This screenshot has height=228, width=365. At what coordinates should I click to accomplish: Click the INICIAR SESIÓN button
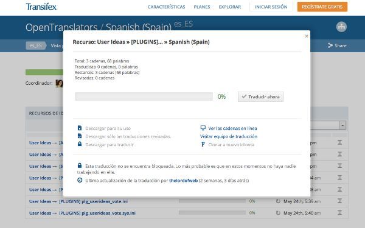271,7
